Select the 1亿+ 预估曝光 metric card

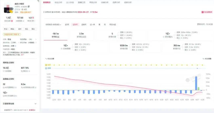click(x=181, y=35)
